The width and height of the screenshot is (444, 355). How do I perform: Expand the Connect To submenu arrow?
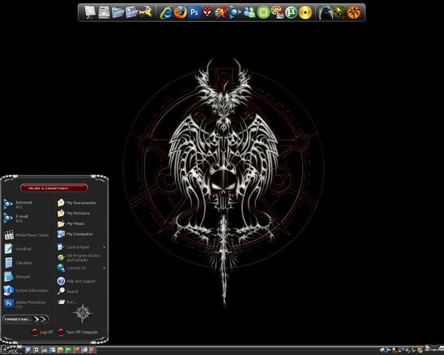pyautogui.click(x=104, y=268)
